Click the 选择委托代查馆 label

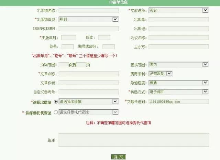tap(37, 113)
